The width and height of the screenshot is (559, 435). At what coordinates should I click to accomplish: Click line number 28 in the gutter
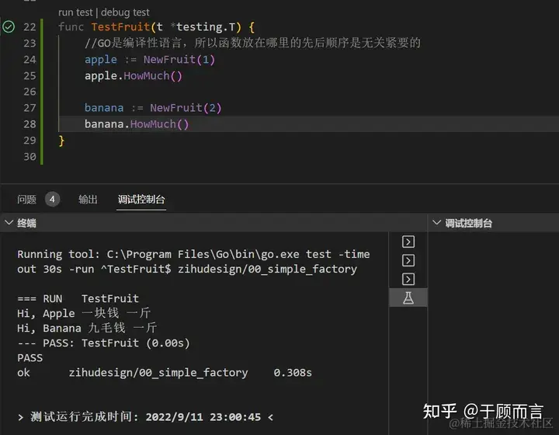[x=30, y=124]
